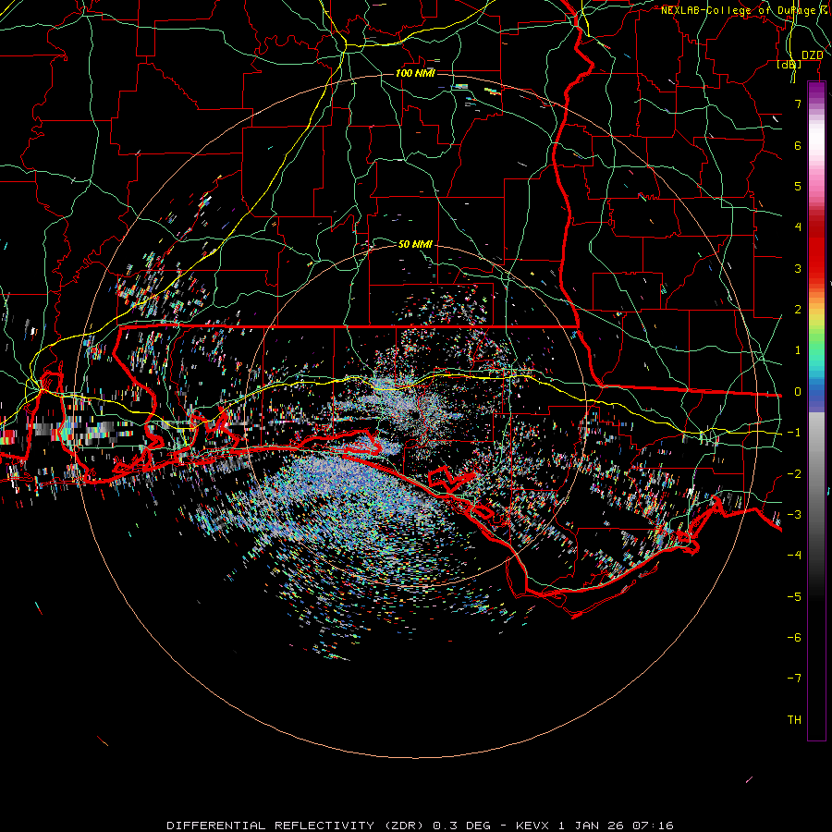The width and height of the screenshot is (832, 832).
Task: Click the -3 value on the color scale
Action: click(794, 515)
